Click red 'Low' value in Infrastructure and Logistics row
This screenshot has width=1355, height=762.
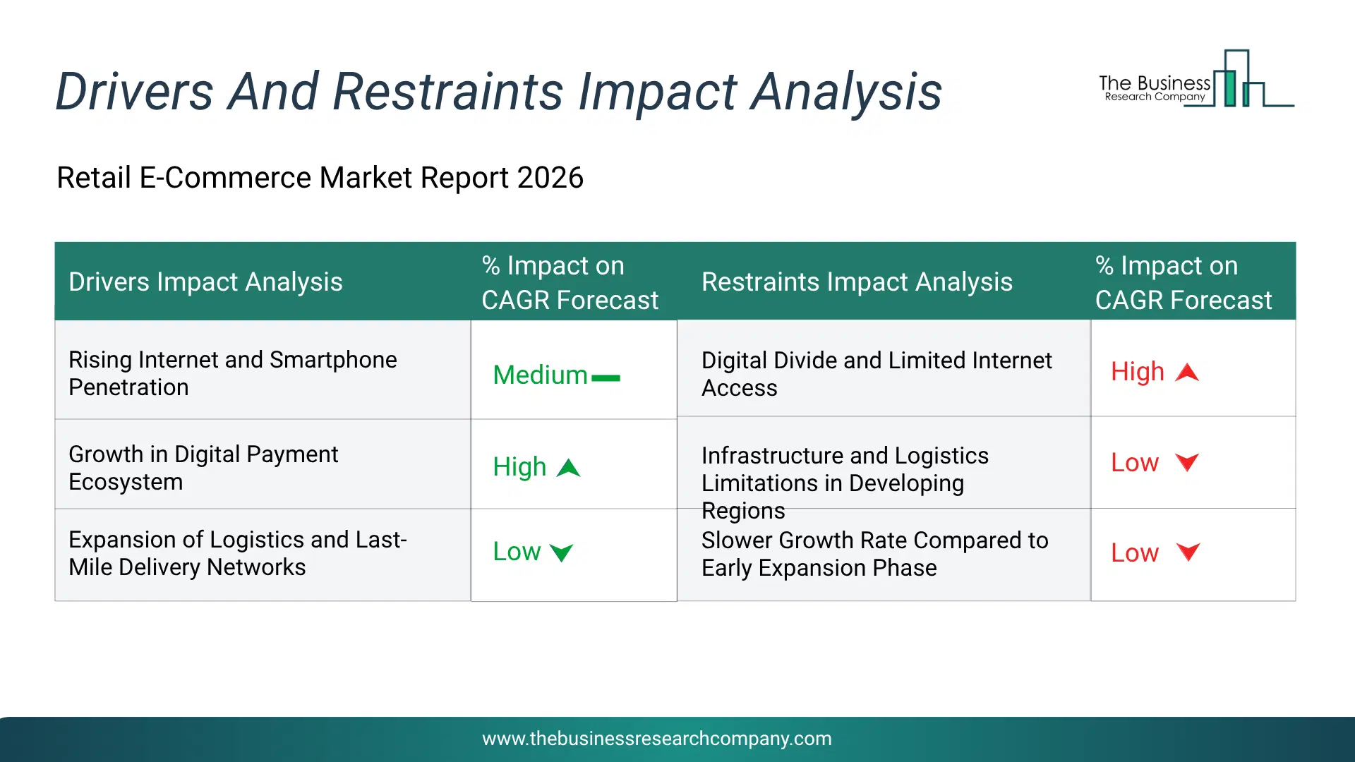tap(1135, 462)
